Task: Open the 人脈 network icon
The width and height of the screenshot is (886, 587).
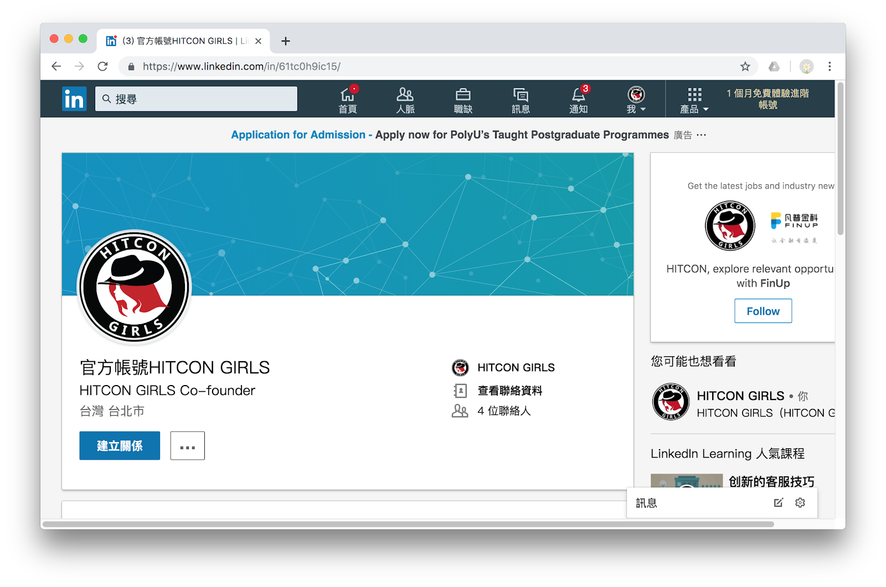Action: coord(405,100)
